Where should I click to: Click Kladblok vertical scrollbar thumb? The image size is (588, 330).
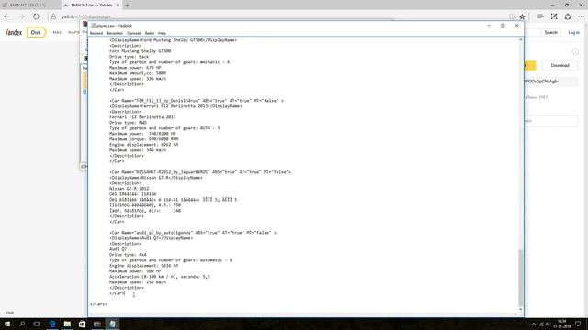pyautogui.click(x=521, y=278)
